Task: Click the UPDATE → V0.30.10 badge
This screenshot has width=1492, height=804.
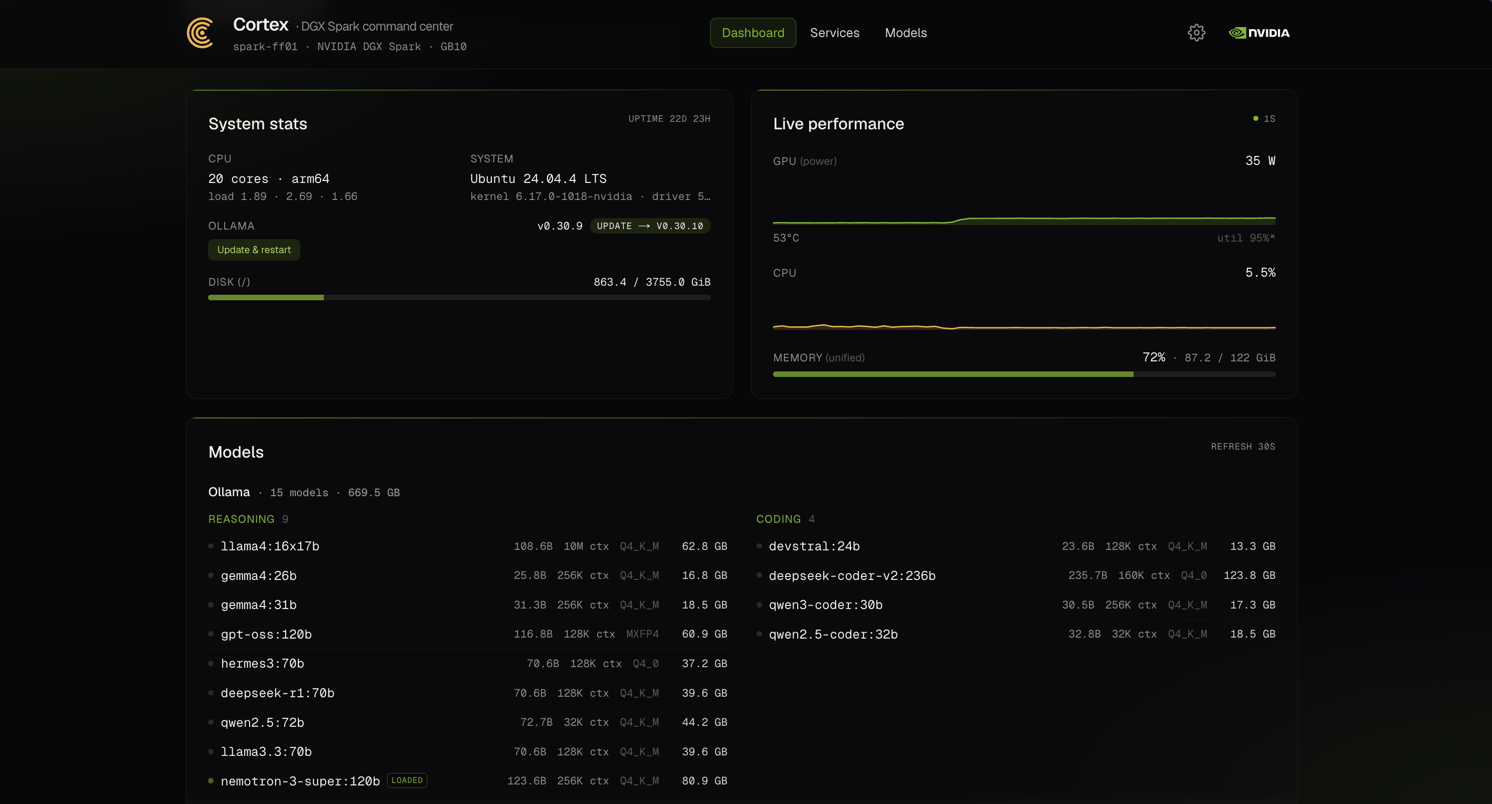Action: pos(650,226)
